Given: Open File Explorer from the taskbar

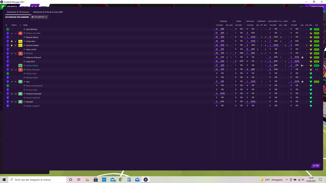Looking at the screenshot, I should pos(87,180).
